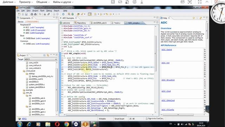Image resolution: width=225 pixels, height=127 pixels.
Task: Open the ADC with 6 examples link
Action: 37,33
